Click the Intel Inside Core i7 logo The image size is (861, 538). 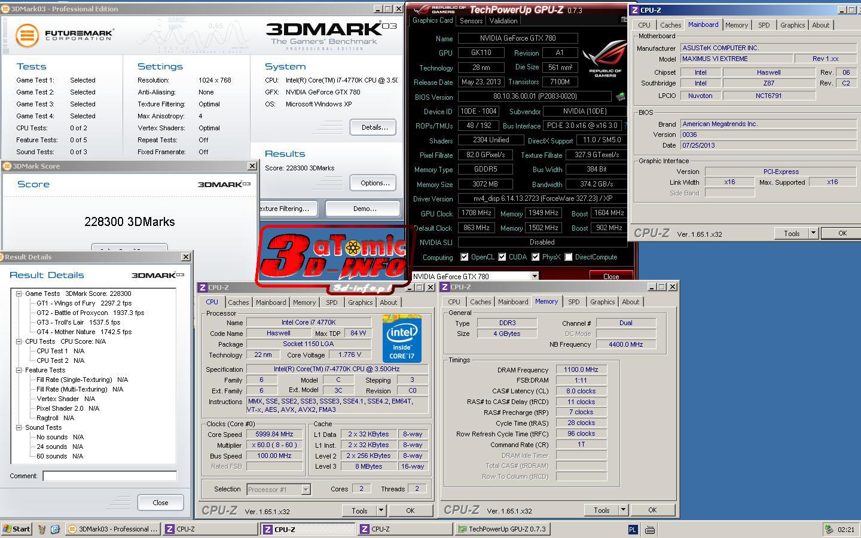(x=402, y=338)
